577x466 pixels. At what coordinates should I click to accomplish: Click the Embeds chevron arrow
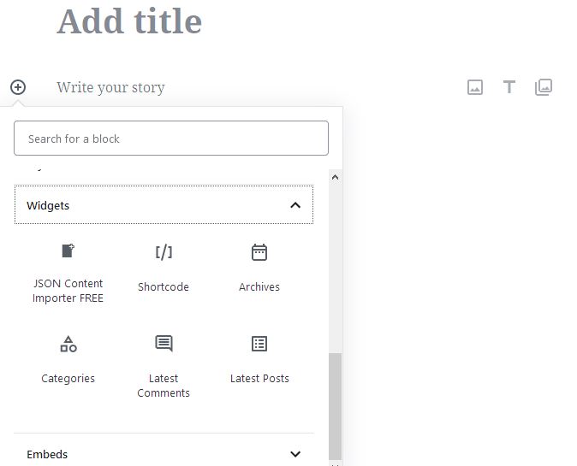295,454
